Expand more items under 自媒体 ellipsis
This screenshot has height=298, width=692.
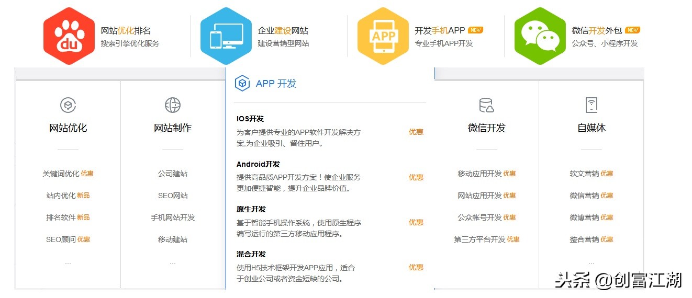coord(591,263)
